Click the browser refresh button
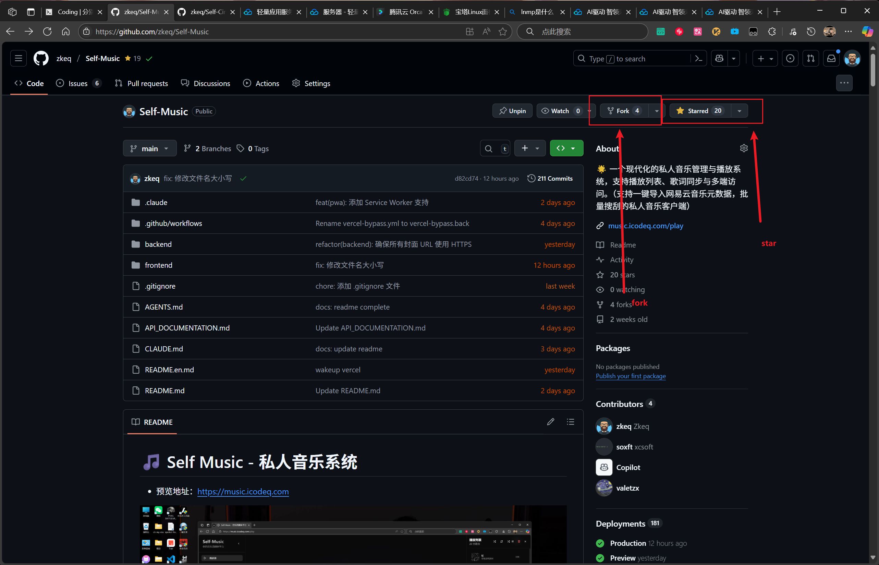Image resolution: width=879 pixels, height=565 pixels. 47,32
